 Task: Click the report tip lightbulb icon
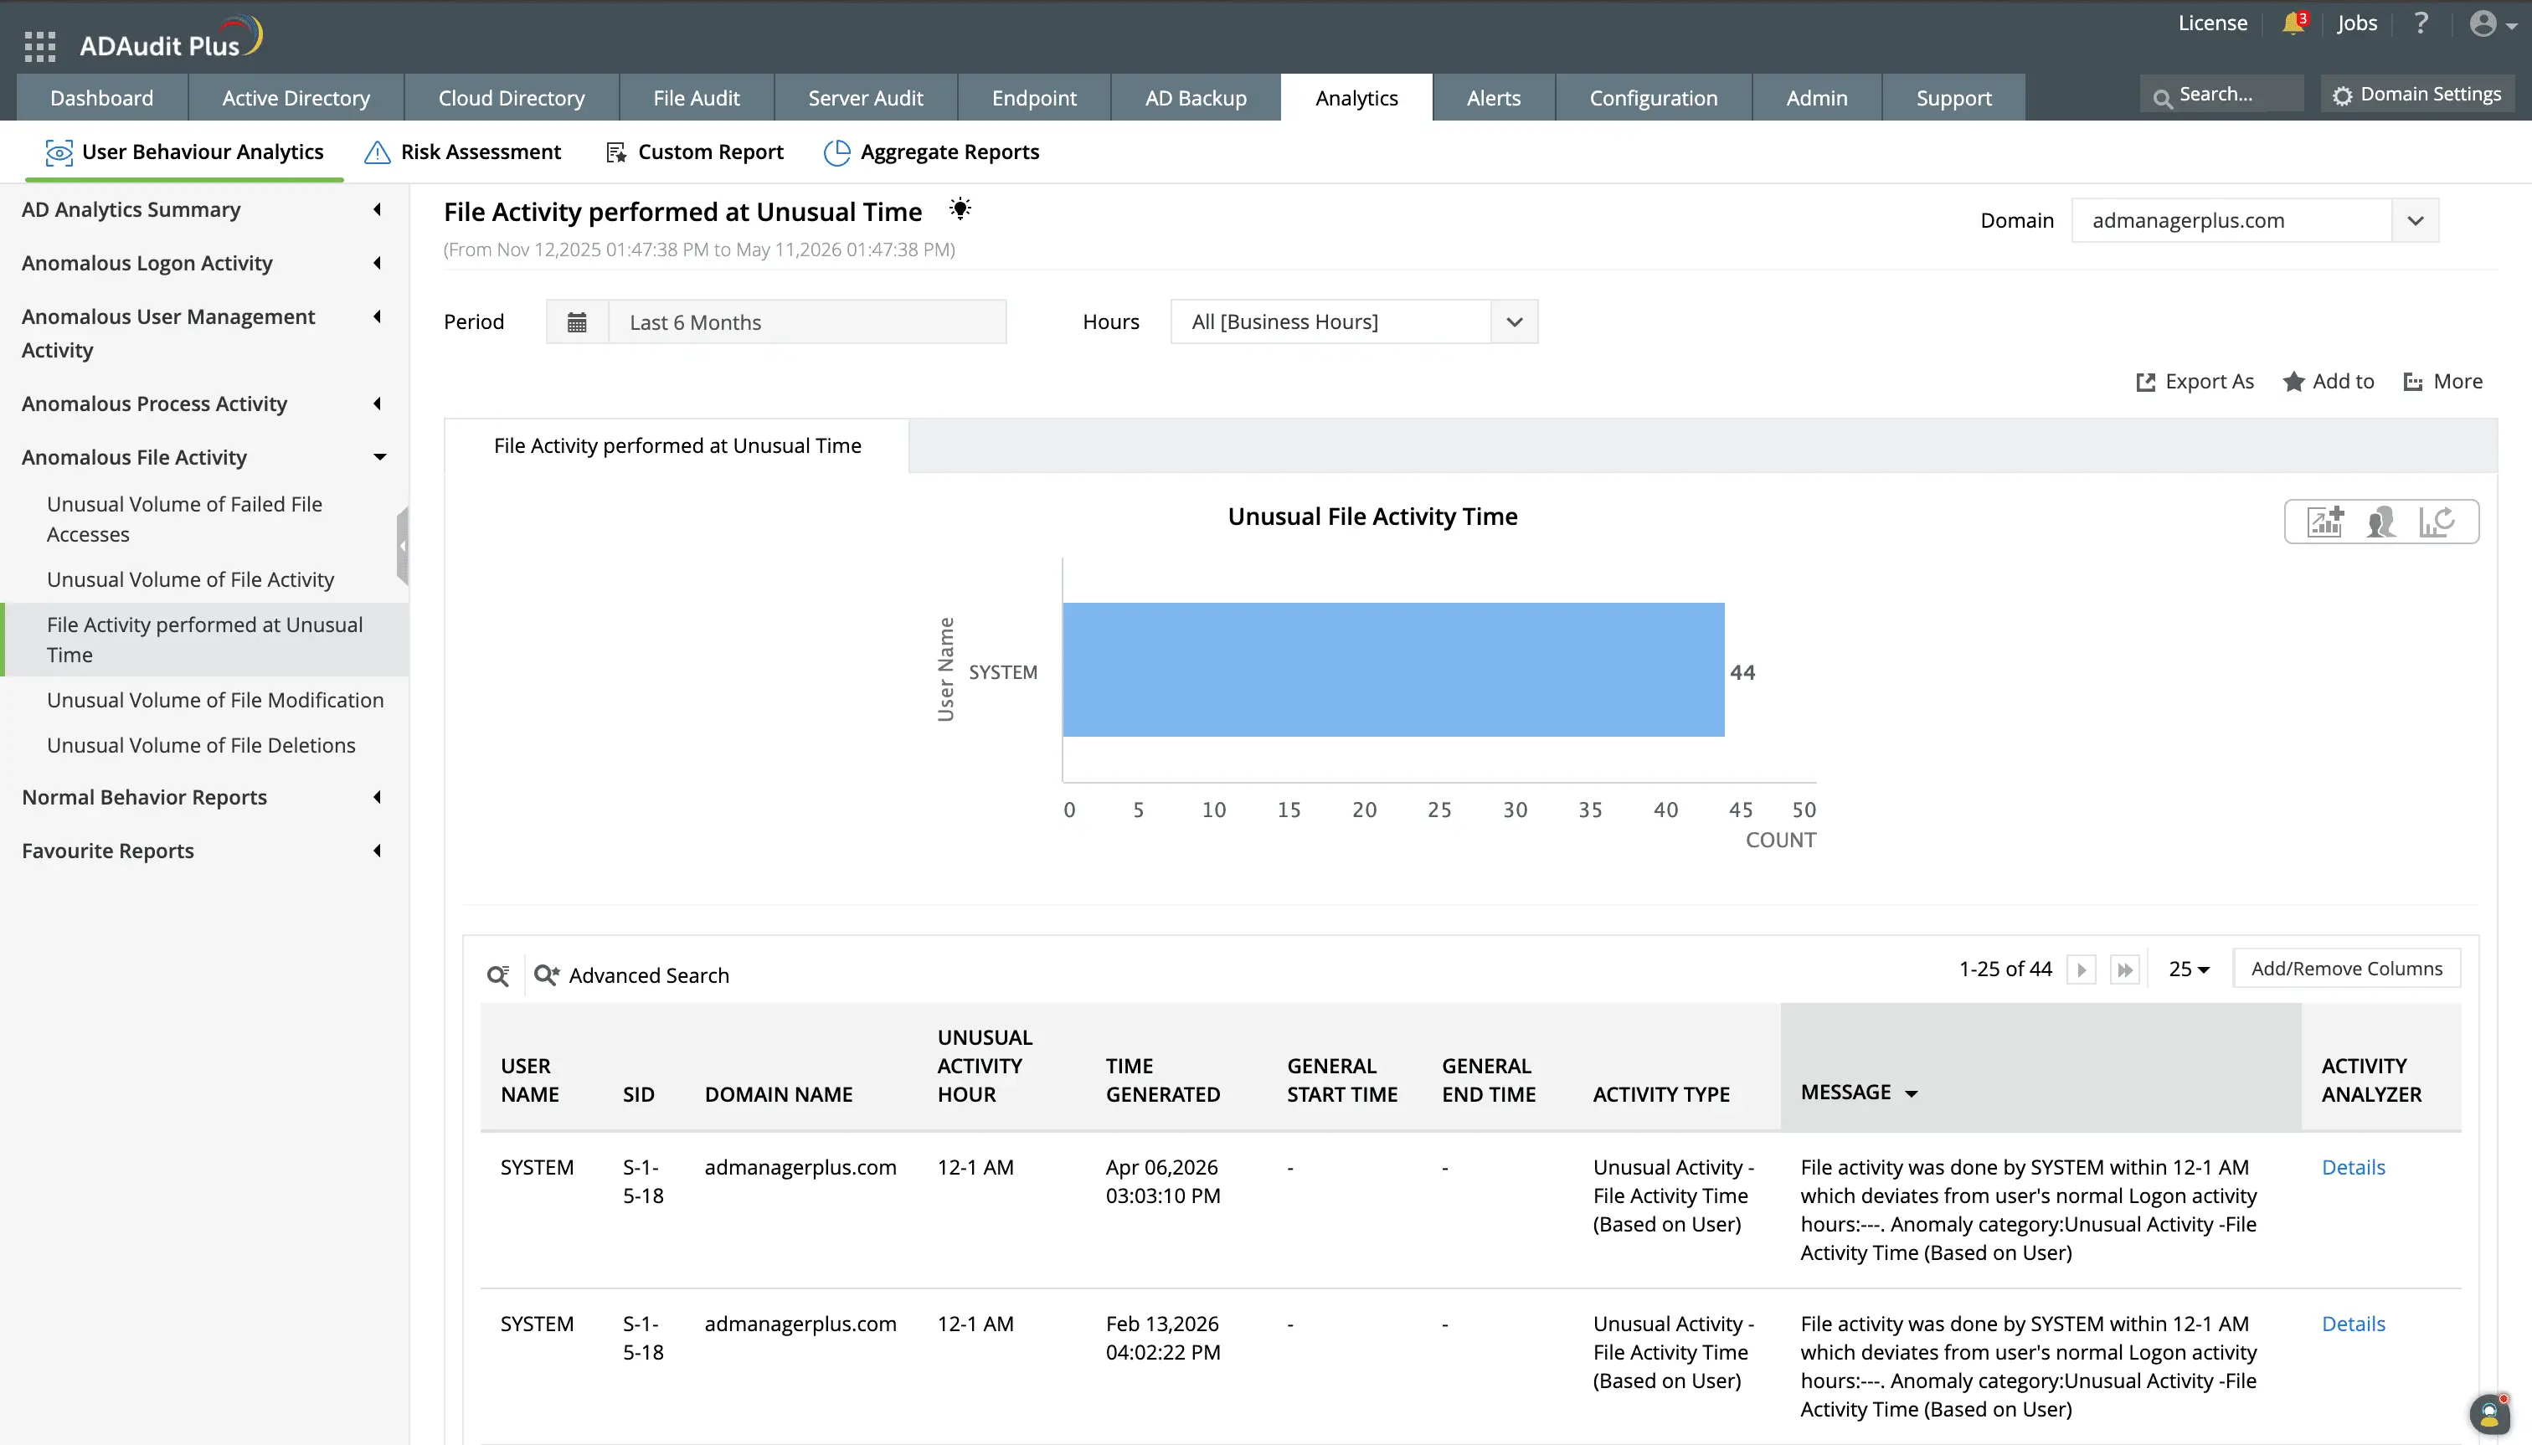[x=960, y=208]
